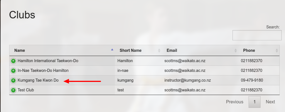The height and width of the screenshot is (112, 285).
Task: Select page 1 in pagination
Action: click(254, 102)
